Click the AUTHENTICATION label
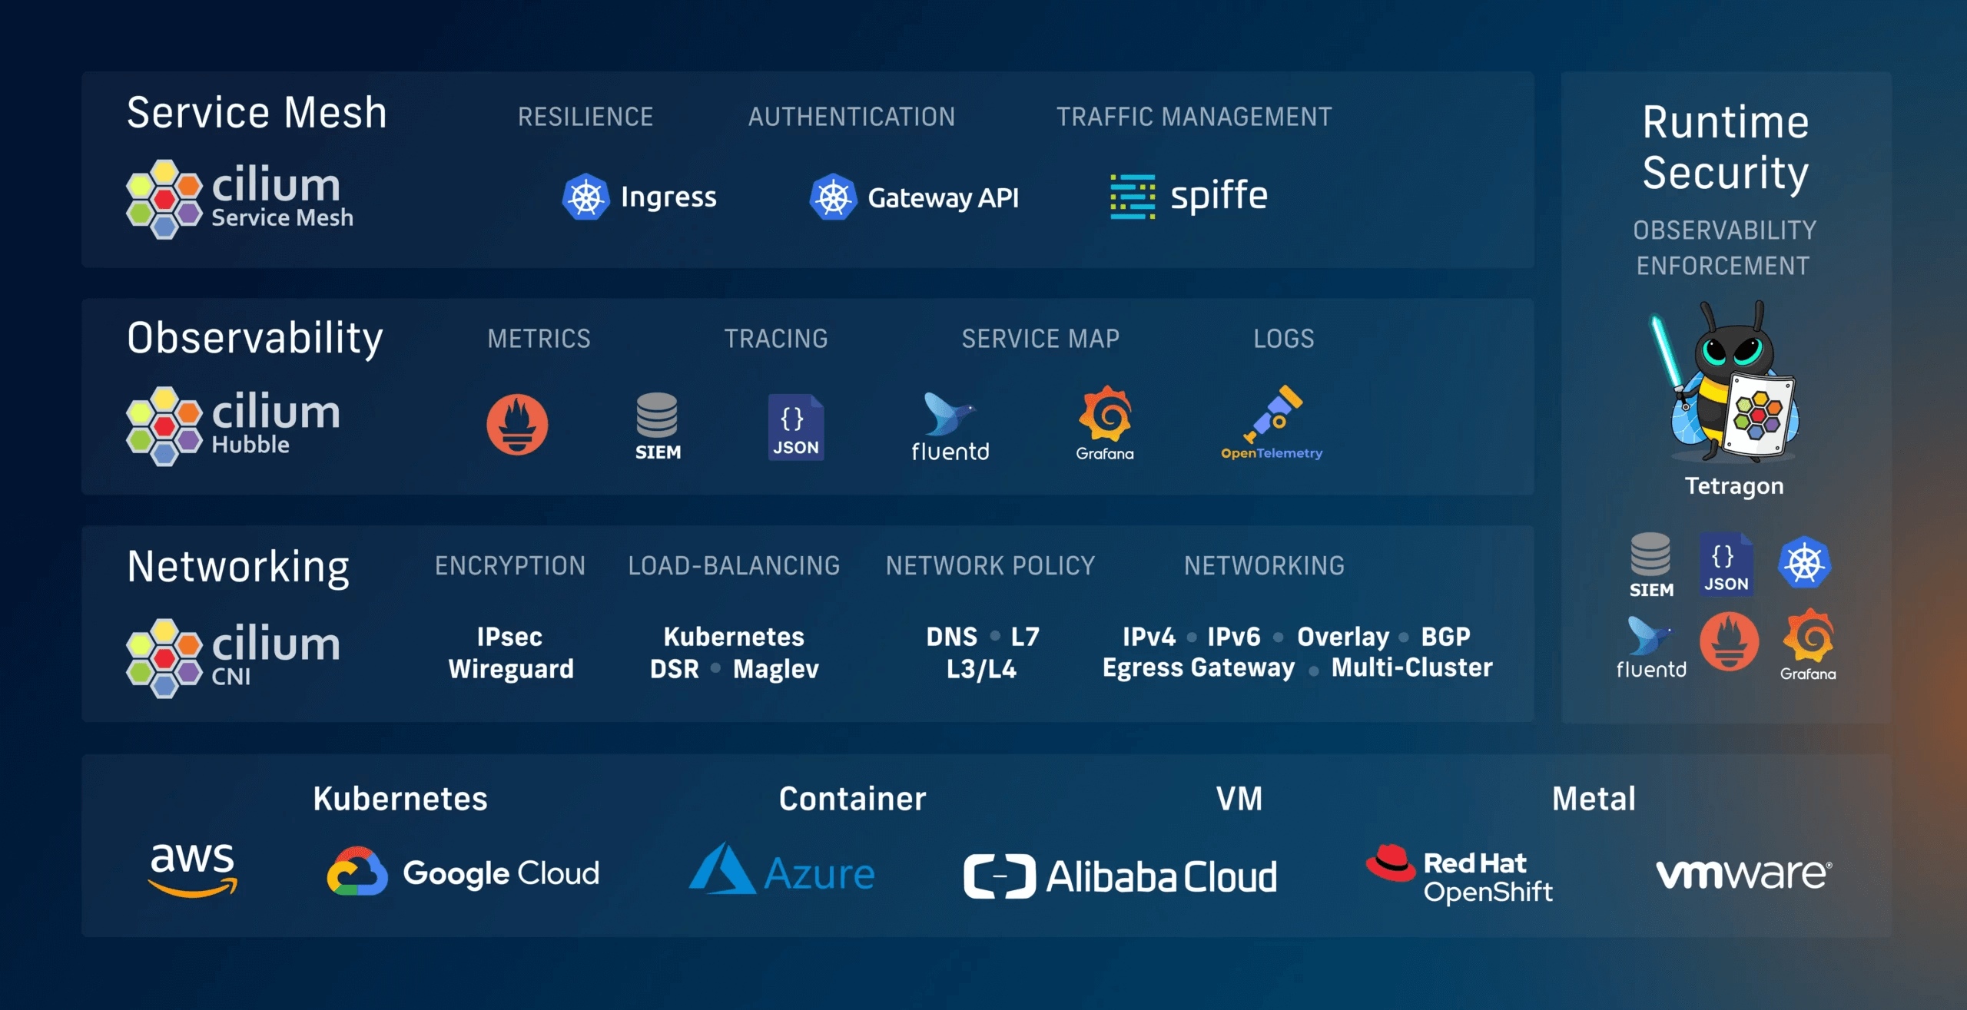1967x1010 pixels. (x=852, y=117)
